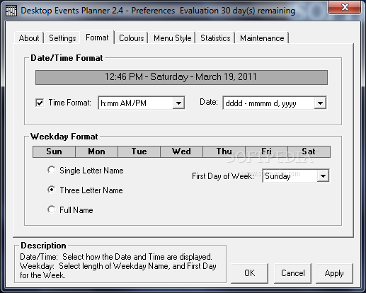Apply the preference changes
366x293 pixels.
334,273
